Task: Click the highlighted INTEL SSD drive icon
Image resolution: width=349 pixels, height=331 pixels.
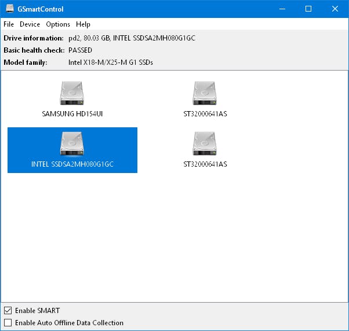Action: tap(72, 144)
